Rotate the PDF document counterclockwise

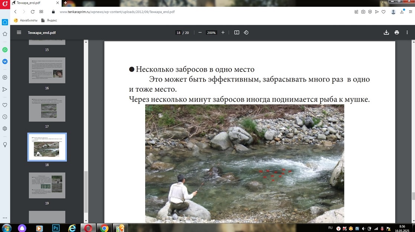click(246, 33)
